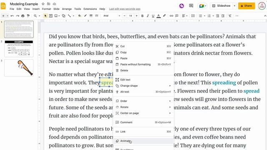Viewport: 267px width, 150px height.
Task: Choose Animate from the context menu
Action: (144, 141)
